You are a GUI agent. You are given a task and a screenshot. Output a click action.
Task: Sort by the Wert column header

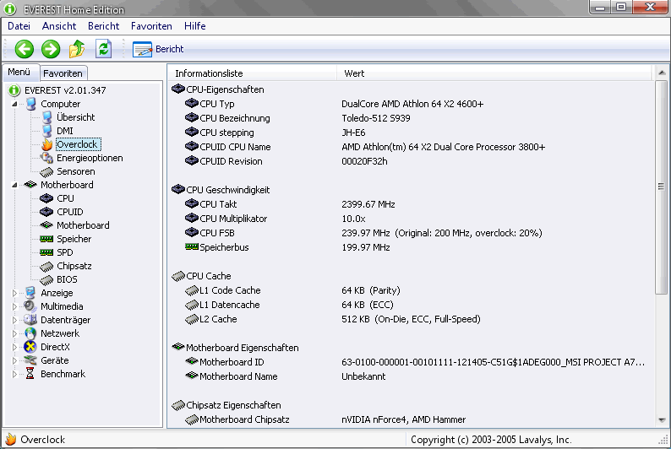pyautogui.click(x=494, y=73)
